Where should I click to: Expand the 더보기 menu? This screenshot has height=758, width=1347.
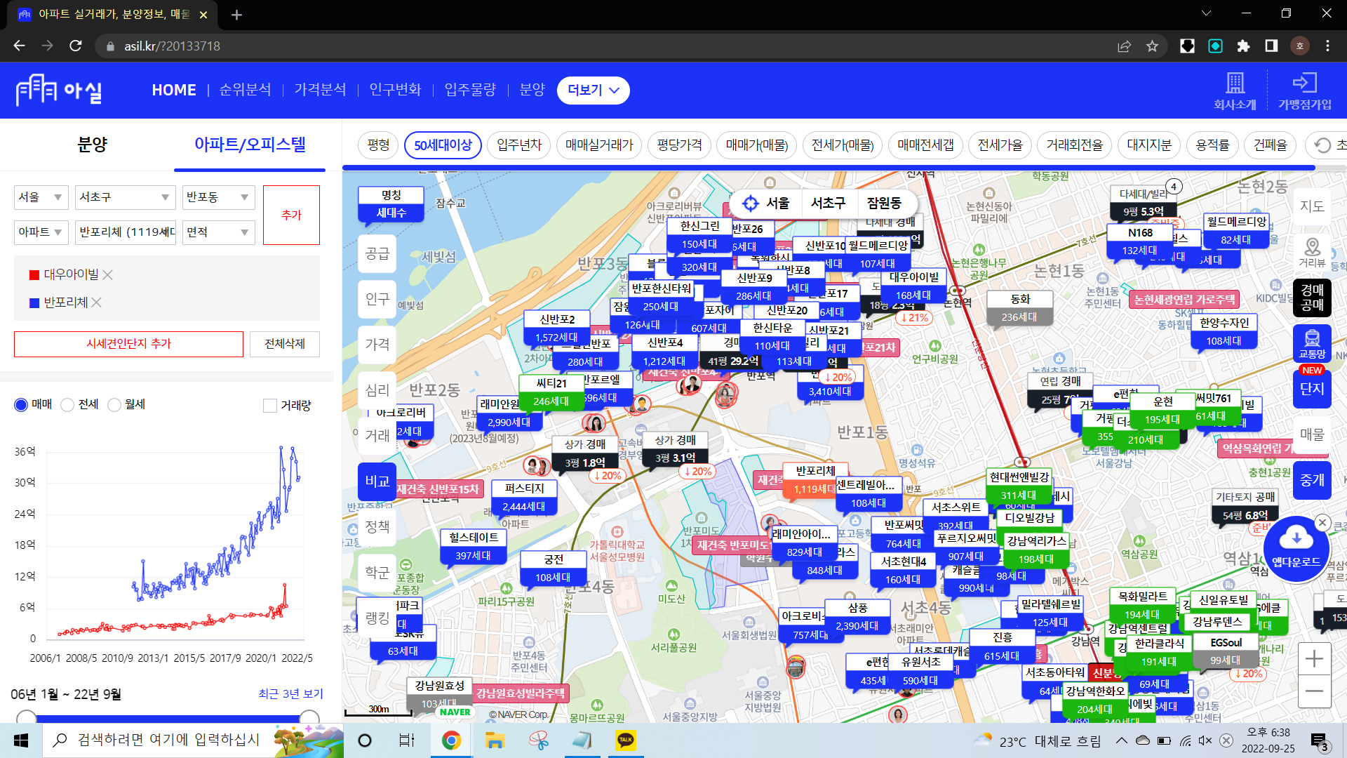(x=593, y=91)
